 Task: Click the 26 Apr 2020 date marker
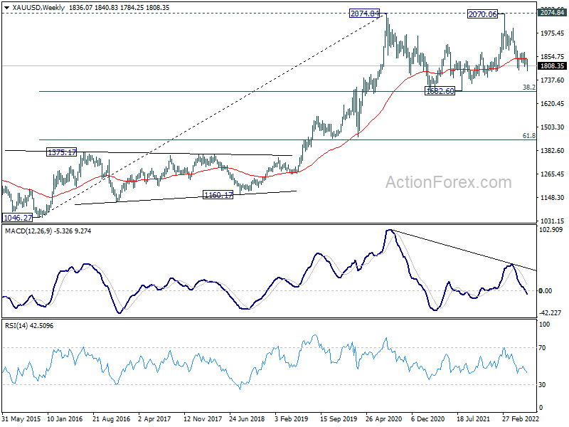click(x=383, y=418)
